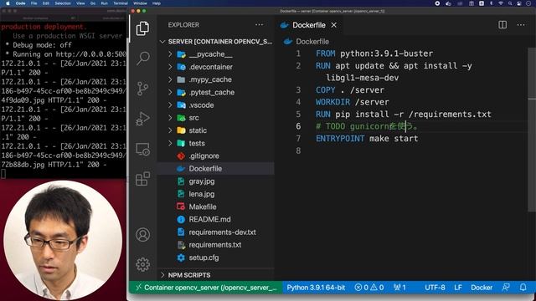This screenshot has height=301, width=536.
Task: Click the notifications bell in status bar
Action: pyautogui.click(x=523, y=288)
